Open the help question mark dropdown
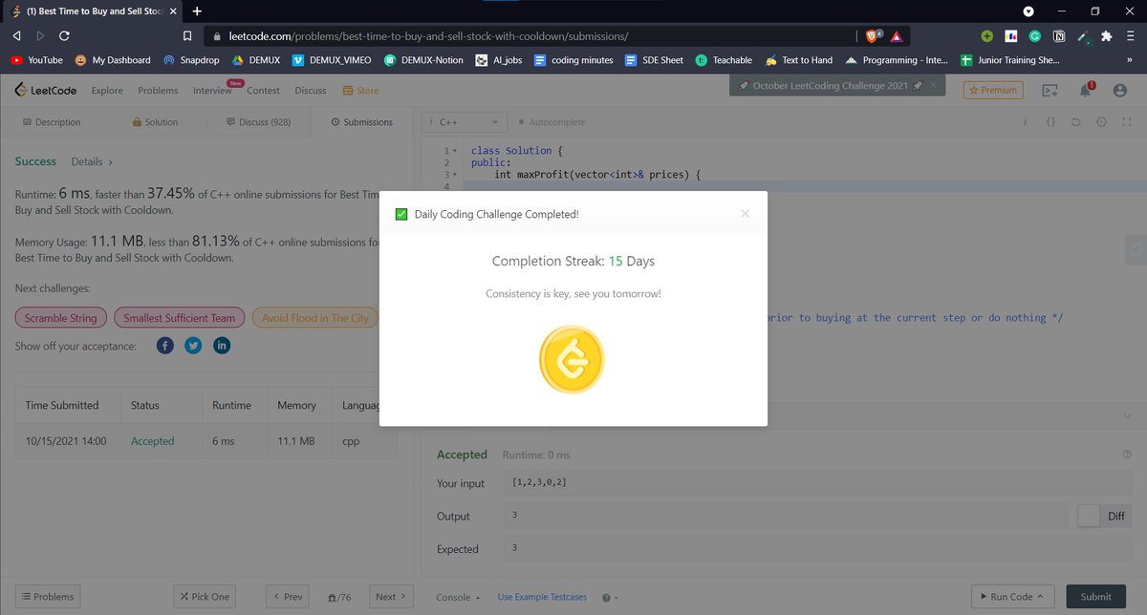The height and width of the screenshot is (615, 1147). pos(610,598)
